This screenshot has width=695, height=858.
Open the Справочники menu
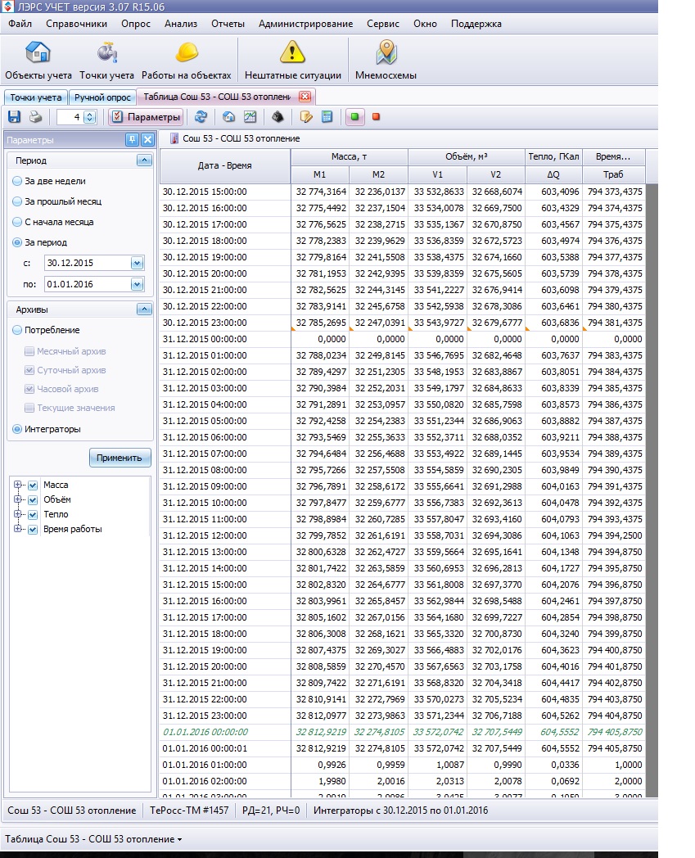pyautogui.click(x=77, y=24)
